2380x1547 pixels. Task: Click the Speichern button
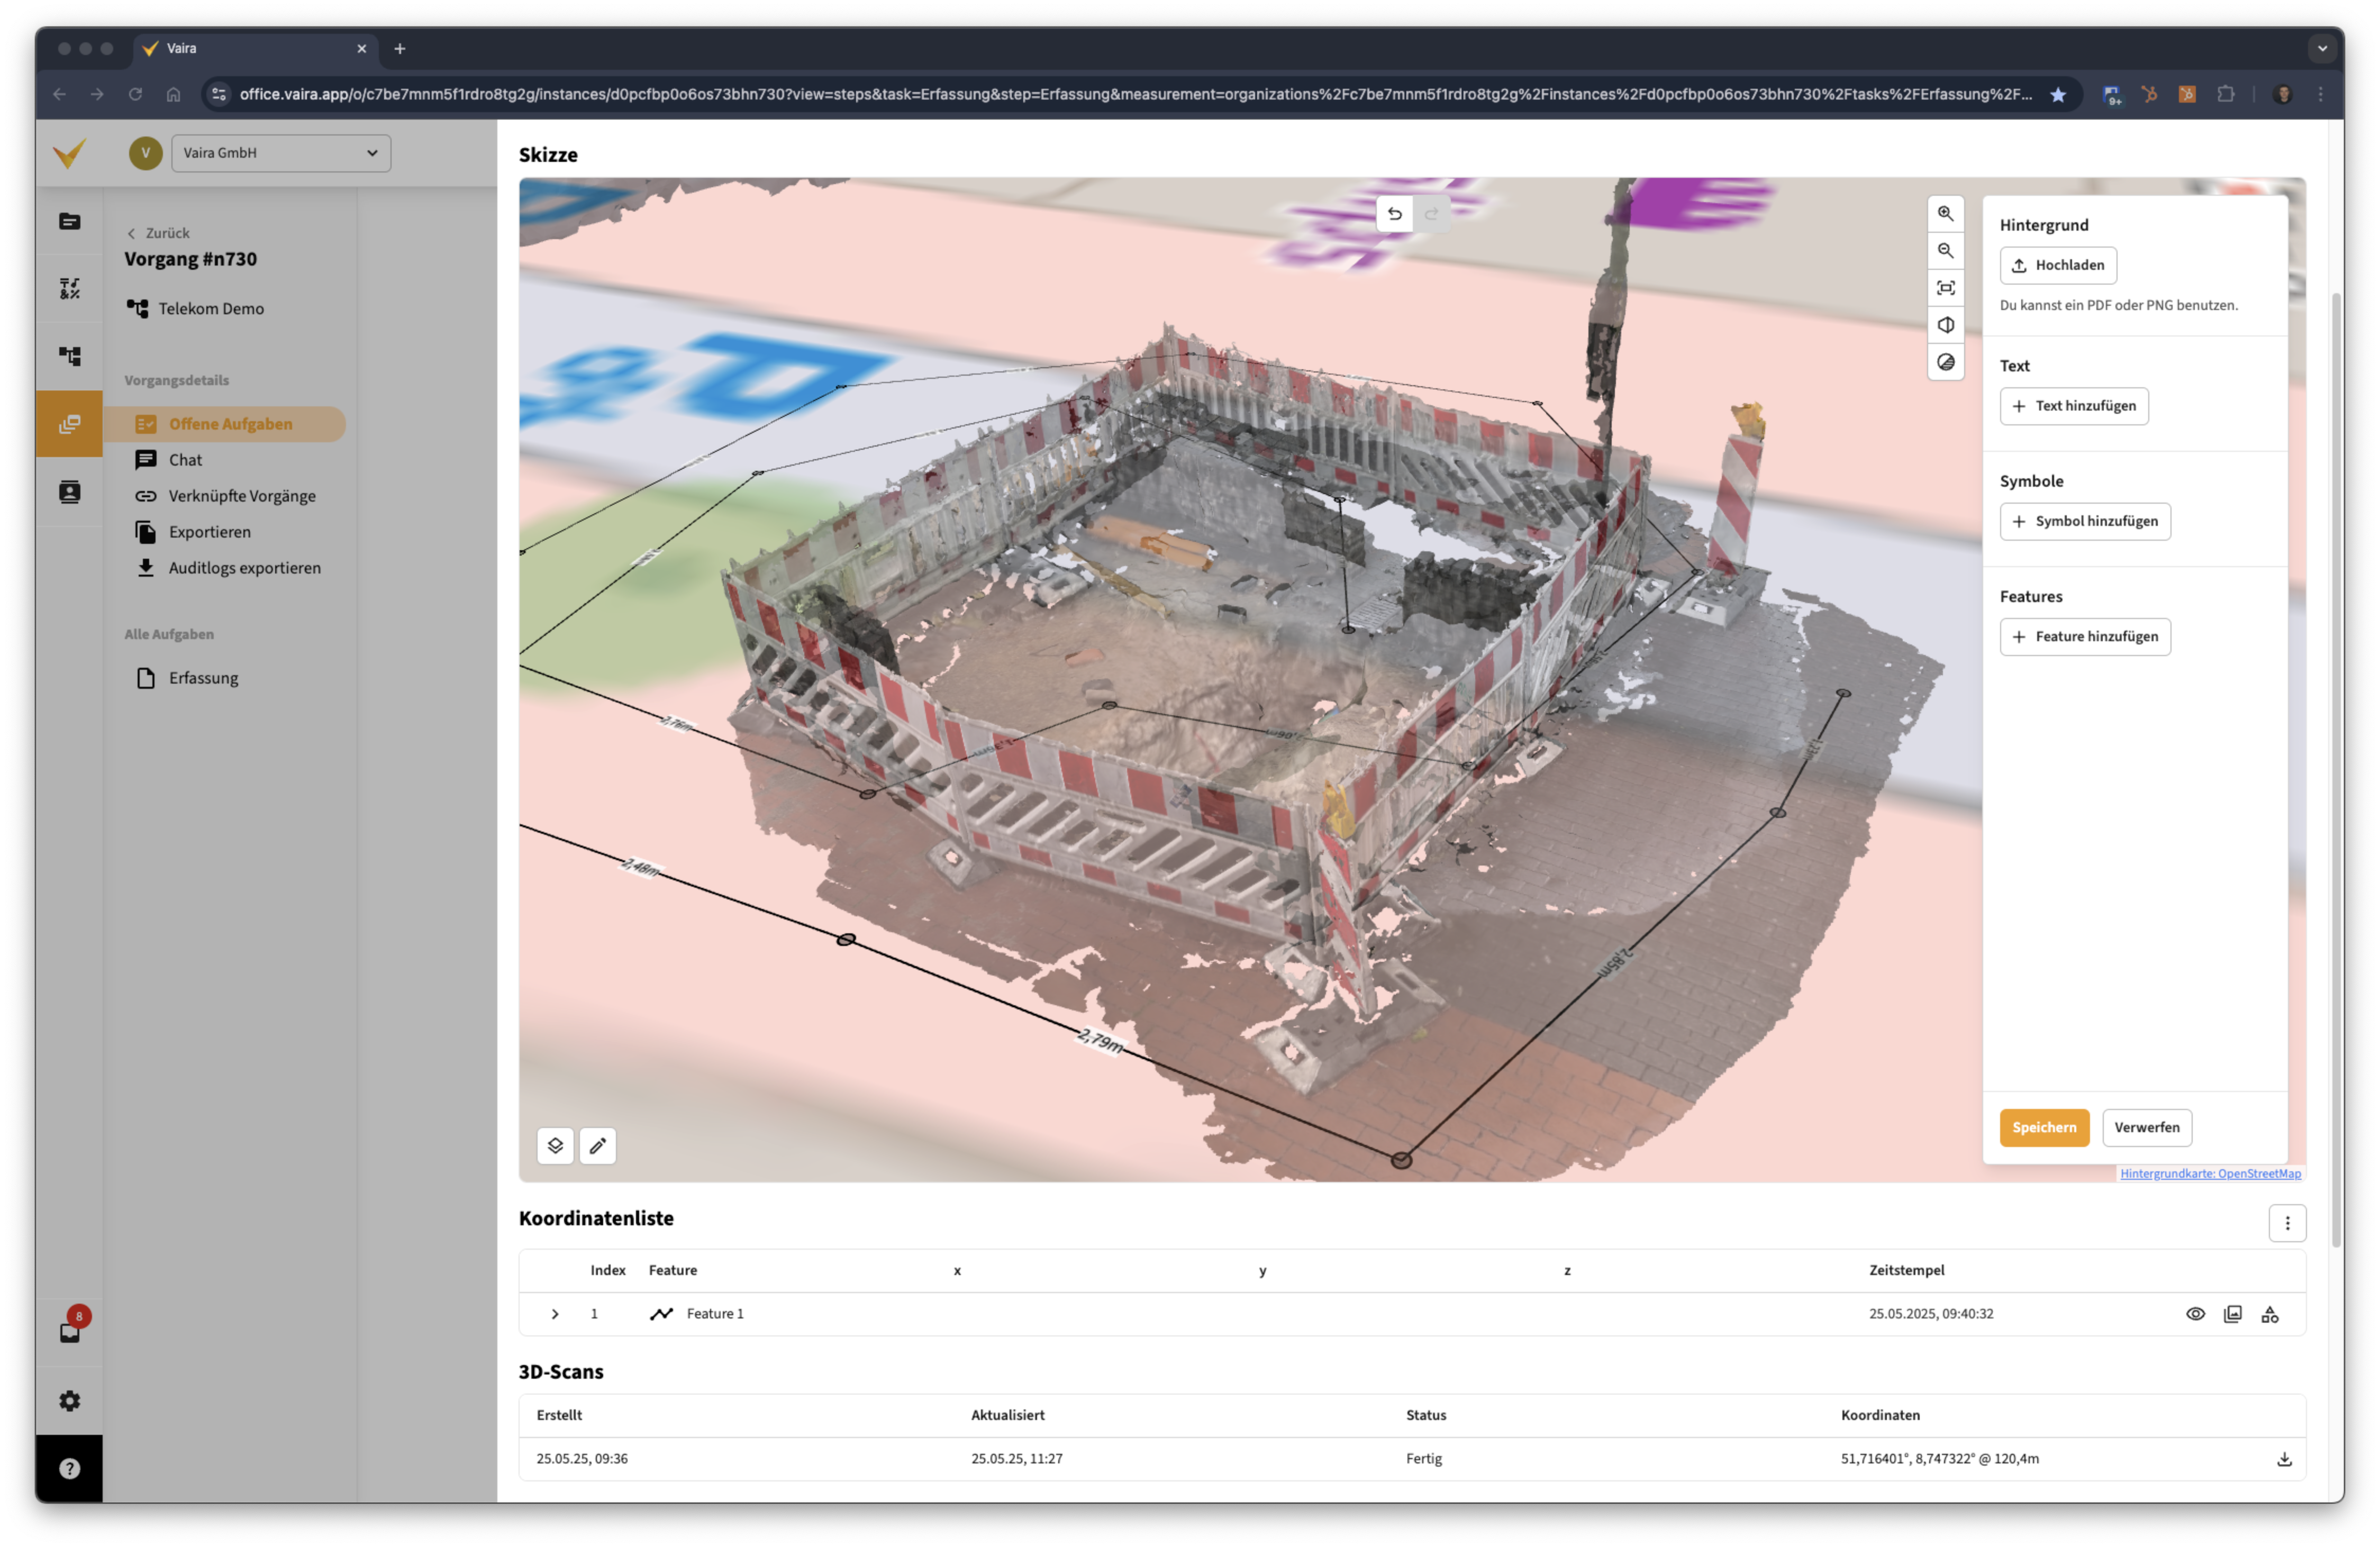tap(2043, 1127)
